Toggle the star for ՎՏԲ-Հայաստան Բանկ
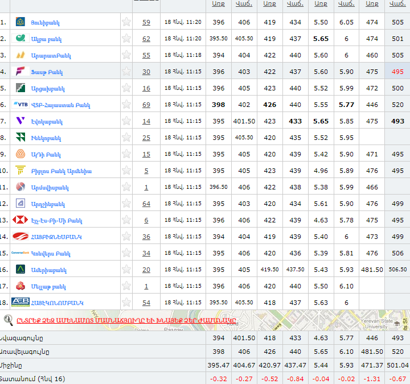The width and height of the screenshot is (410, 384). point(126,105)
